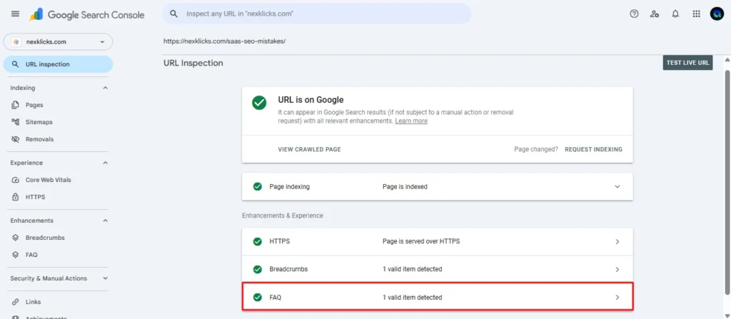Open the Google apps grid
Viewport: 731px width, 319px height.
click(x=697, y=14)
